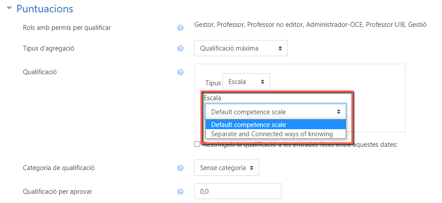
Task: Open help for Rols amb permís per qualificar
Action: [x=180, y=28]
